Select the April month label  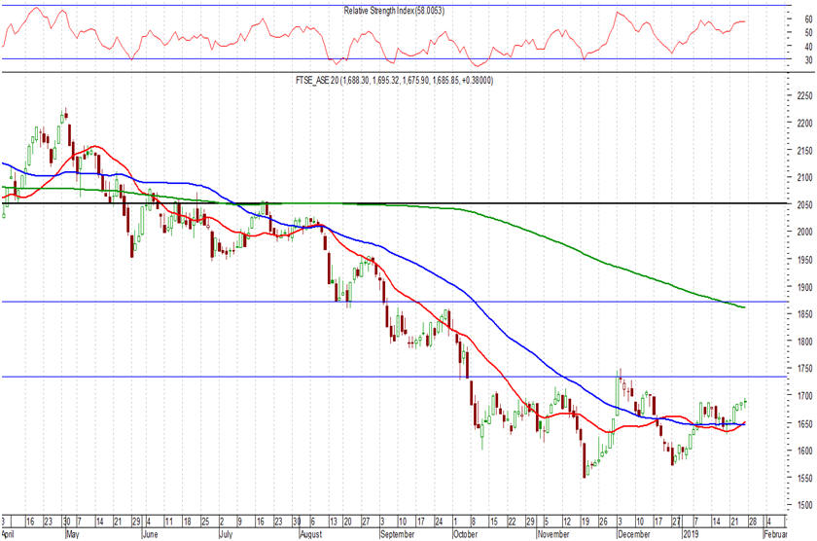coord(9,534)
